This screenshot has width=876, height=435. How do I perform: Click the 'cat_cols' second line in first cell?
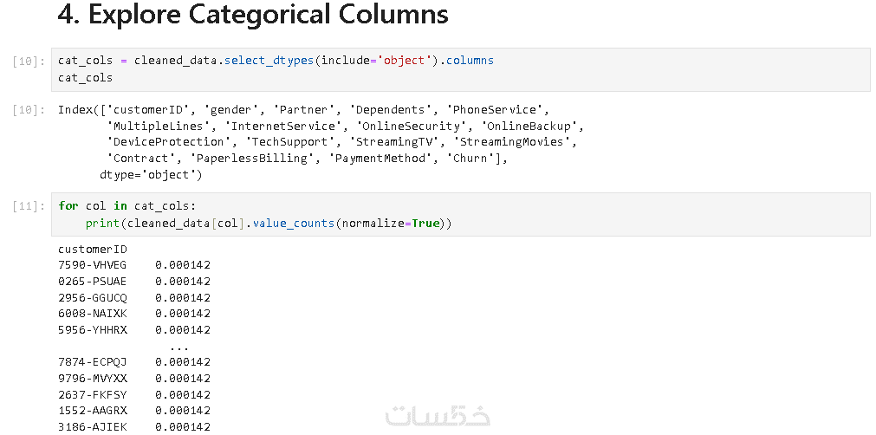[x=85, y=77]
